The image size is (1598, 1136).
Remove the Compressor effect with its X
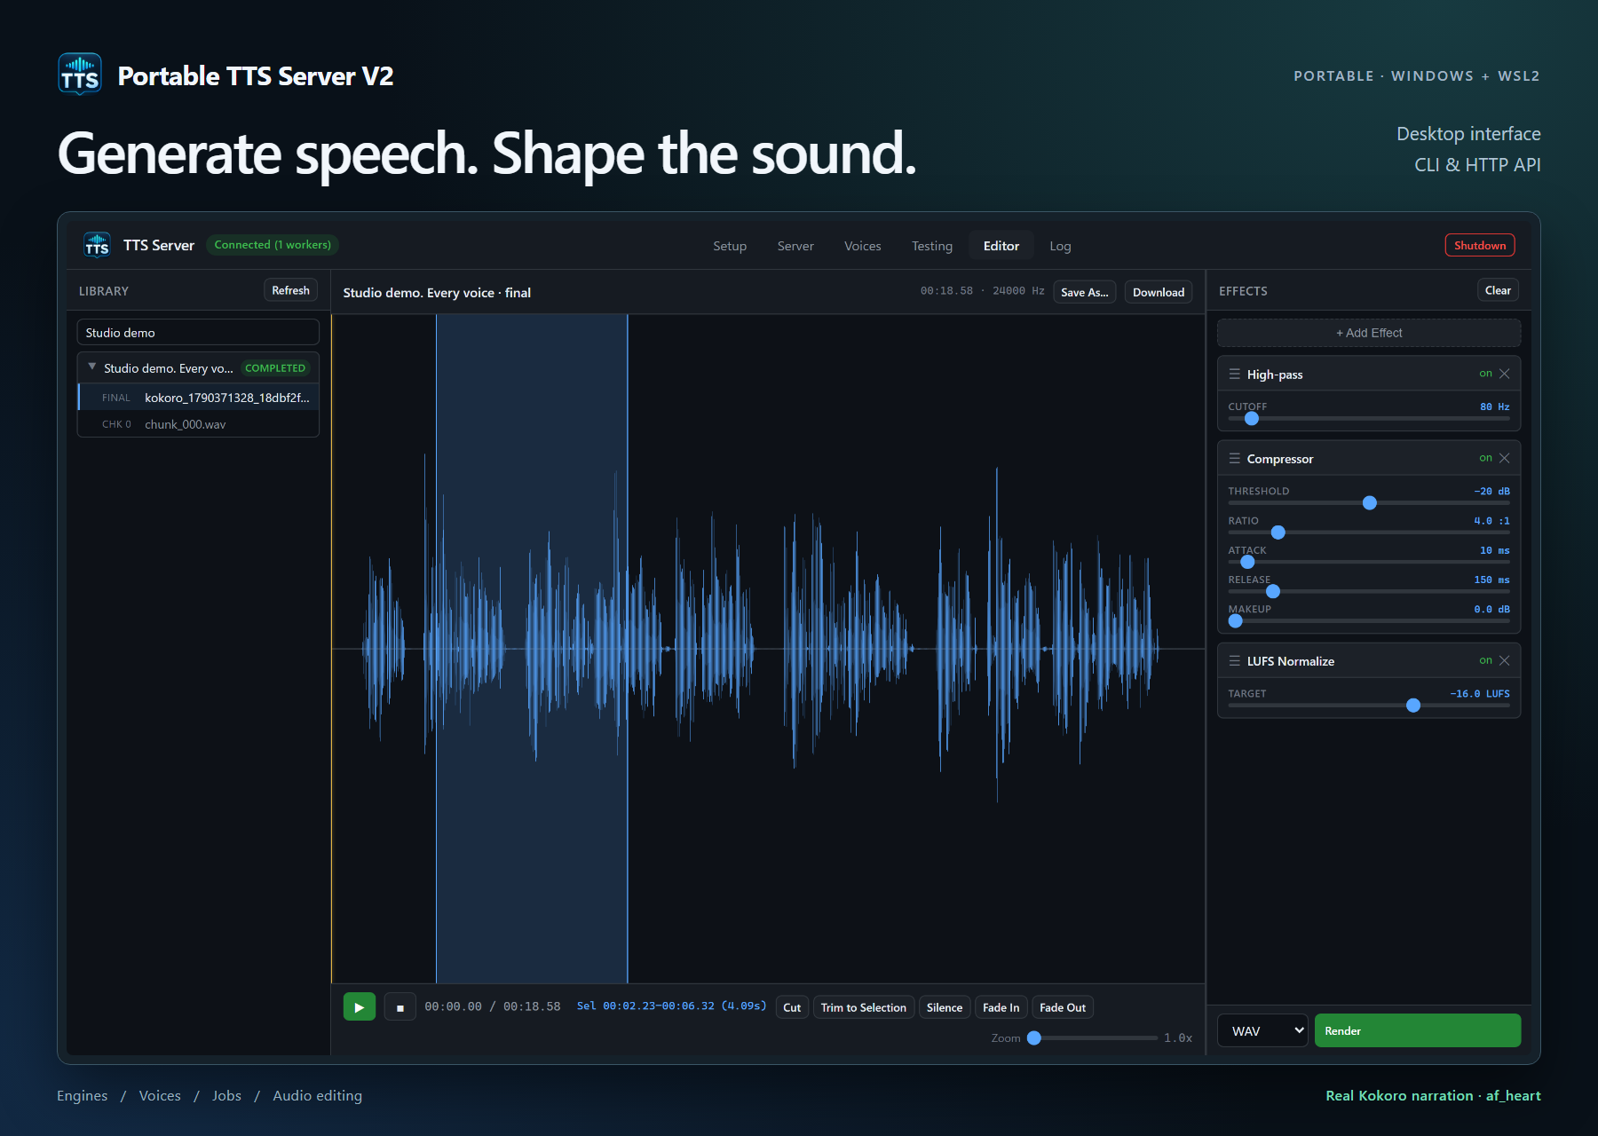coord(1505,458)
